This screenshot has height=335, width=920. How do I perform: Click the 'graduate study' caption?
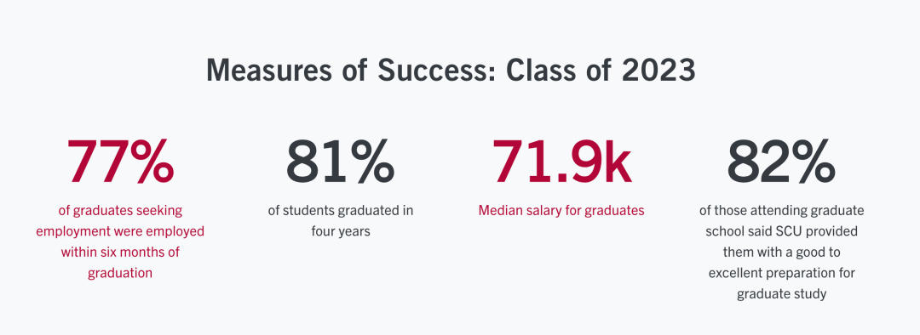[781, 294]
